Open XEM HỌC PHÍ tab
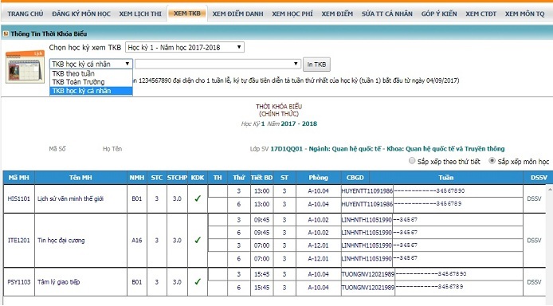Screen dimensions: 553x306 pos(292,14)
